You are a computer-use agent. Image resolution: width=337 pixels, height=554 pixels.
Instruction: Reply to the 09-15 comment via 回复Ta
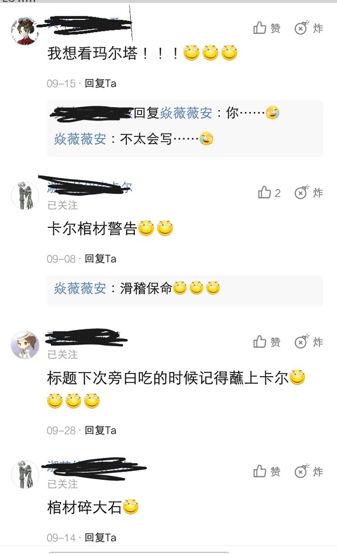pyautogui.click(x=101, y=83)
